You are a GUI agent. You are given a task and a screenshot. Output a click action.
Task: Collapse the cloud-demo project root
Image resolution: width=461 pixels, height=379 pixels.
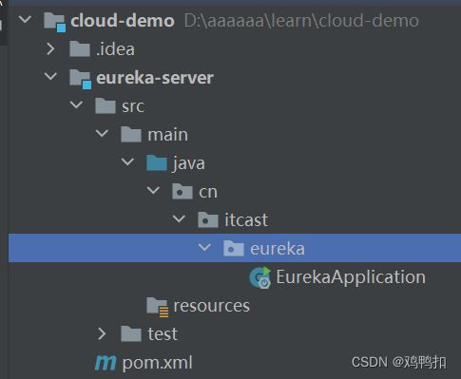click(25, 20)
